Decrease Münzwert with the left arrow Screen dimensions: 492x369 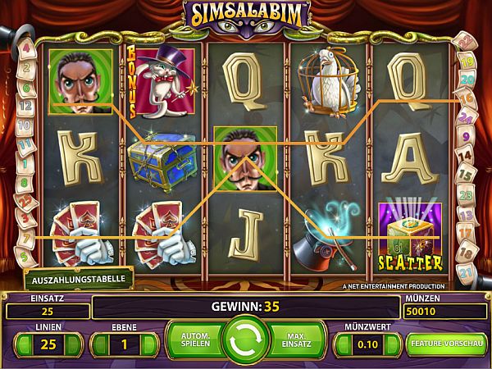(x=344, y=344)
